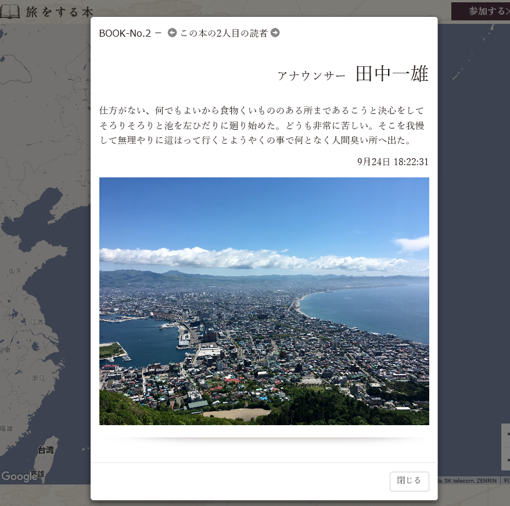Select the name 田中一雄

pyautogui.click(x=392, y=74)
